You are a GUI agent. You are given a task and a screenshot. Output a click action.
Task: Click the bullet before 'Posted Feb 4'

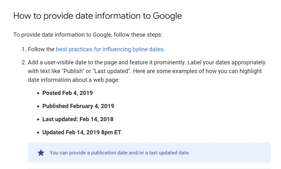[38, 93]
